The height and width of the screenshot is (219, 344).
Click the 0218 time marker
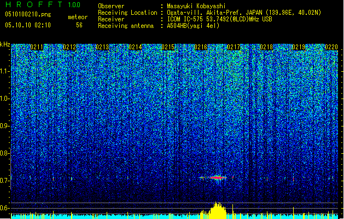(x=266, y=47)
